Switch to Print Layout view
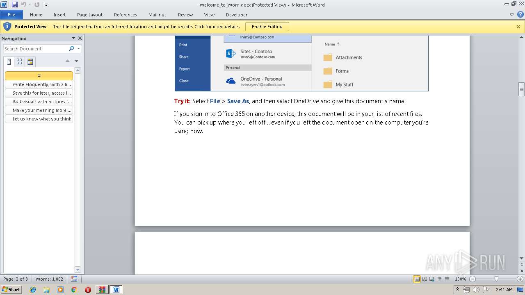 tap(417, 279)
